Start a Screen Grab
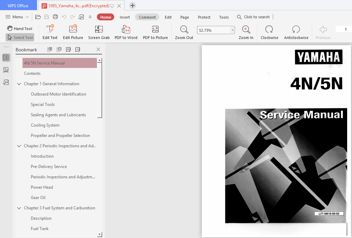Screen dimensions: 352x238 (99, 32)
